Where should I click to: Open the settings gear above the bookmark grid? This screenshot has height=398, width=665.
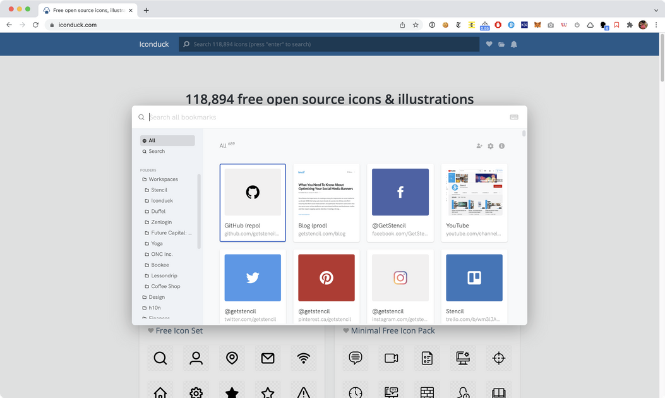(x=491, y=146)
